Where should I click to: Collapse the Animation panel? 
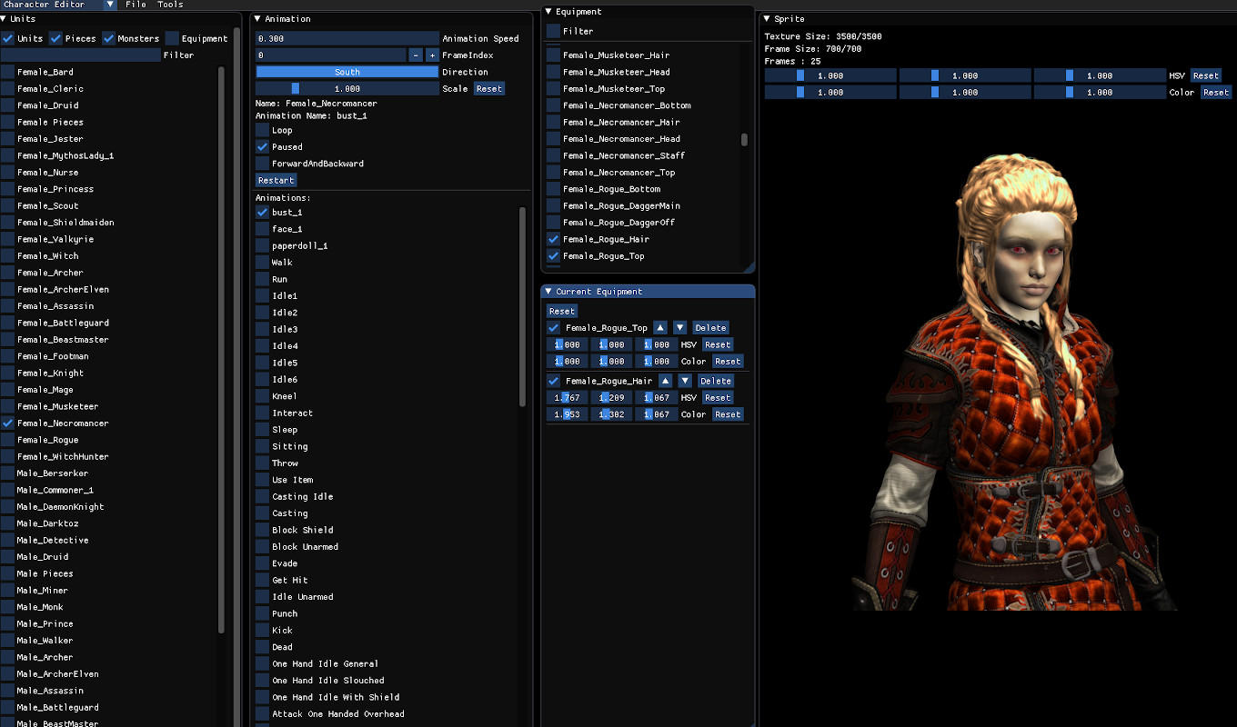click(257, 18)
